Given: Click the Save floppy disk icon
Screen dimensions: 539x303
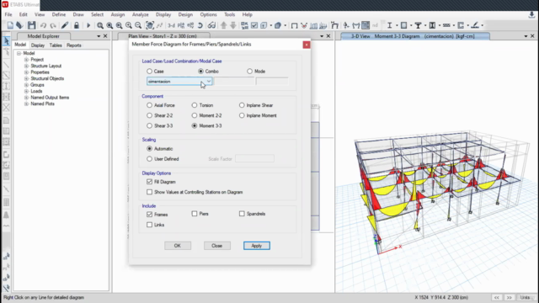Looking at the screenshot, I should click(x=32, y=25).
